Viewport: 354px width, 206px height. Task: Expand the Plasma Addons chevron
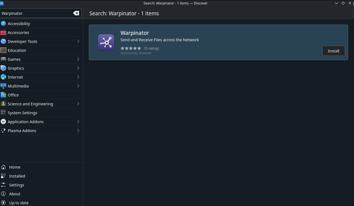[78, 130]
